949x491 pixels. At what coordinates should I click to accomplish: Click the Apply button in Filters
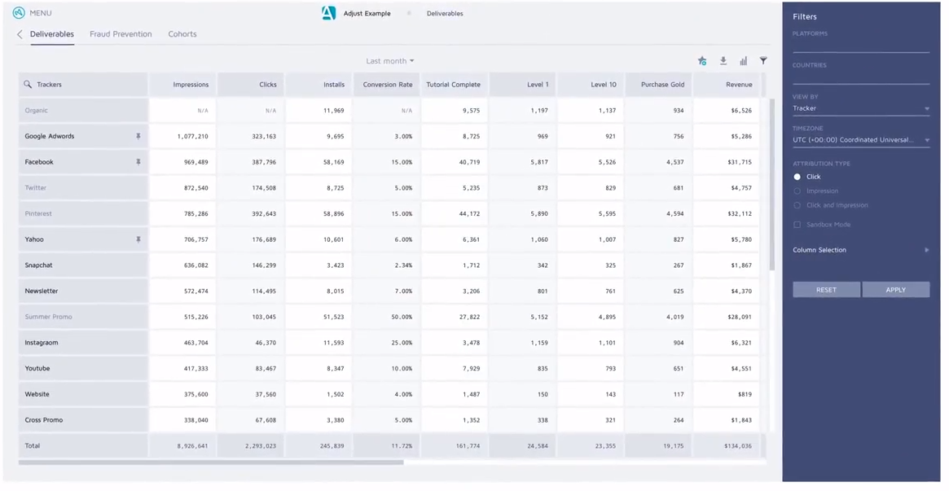(x=895, y=290)
